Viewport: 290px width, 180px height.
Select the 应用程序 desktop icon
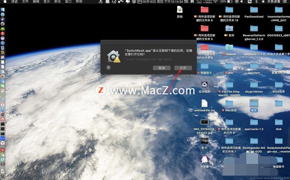[204, 87]
